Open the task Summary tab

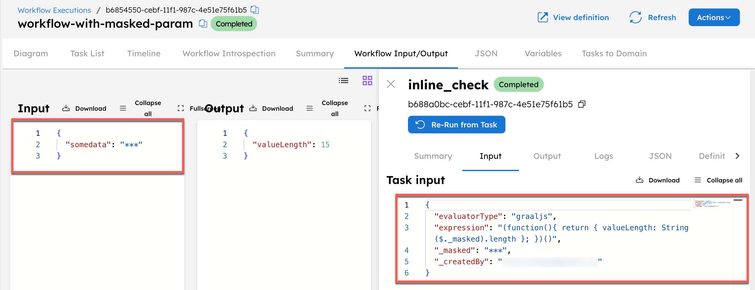[x=433, y=156]
